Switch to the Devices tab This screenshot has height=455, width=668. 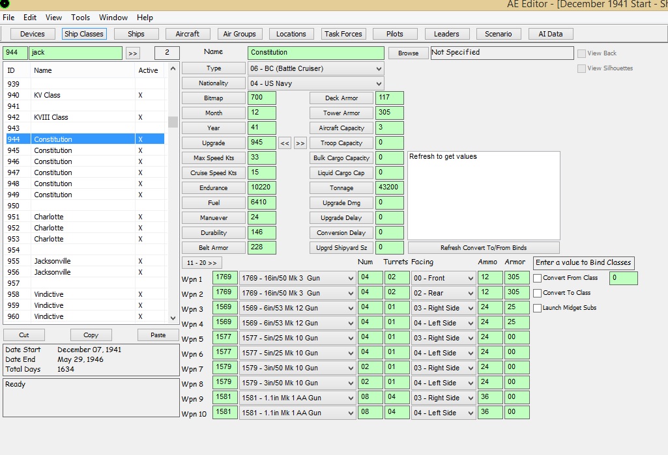point(33,34)
